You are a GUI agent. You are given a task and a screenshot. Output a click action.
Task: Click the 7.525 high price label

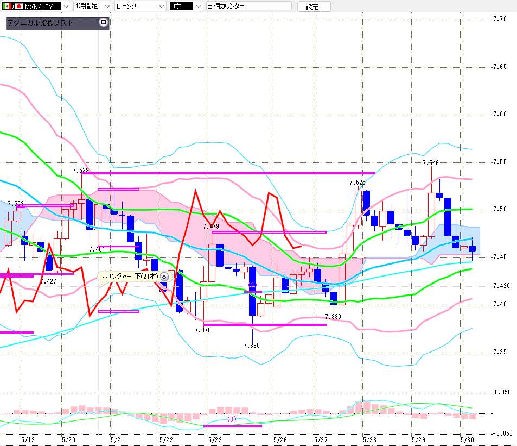pyautogui.click(x=358, y=183)
